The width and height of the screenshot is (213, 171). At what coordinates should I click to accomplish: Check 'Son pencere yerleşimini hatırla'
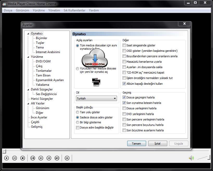point(124,119)
